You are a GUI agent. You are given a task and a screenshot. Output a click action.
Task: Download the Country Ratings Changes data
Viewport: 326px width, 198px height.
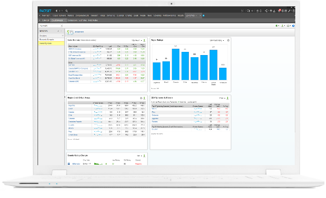pos(144,156)
